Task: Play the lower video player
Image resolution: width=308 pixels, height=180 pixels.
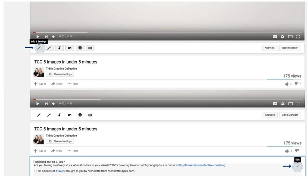Action: tap(38, 104)
